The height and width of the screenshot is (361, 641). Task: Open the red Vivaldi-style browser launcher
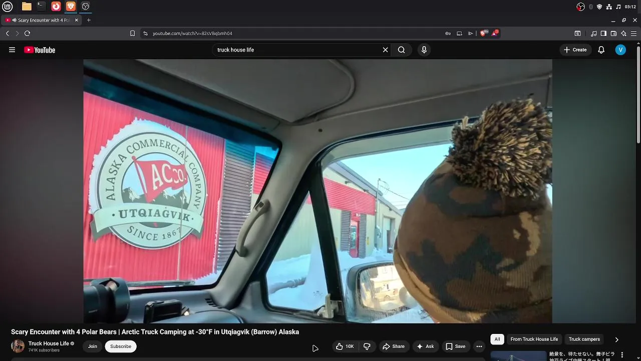[x=56, y=7]
